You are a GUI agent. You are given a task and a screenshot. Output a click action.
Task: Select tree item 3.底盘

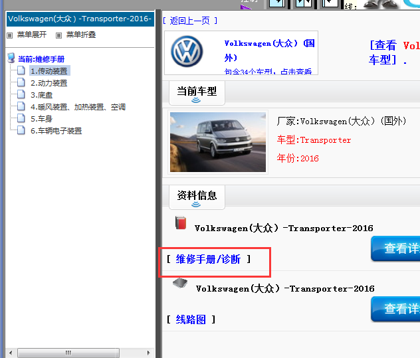(41, 95)
